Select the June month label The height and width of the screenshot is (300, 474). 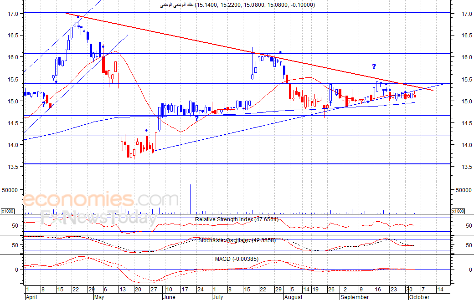[169, 297]
